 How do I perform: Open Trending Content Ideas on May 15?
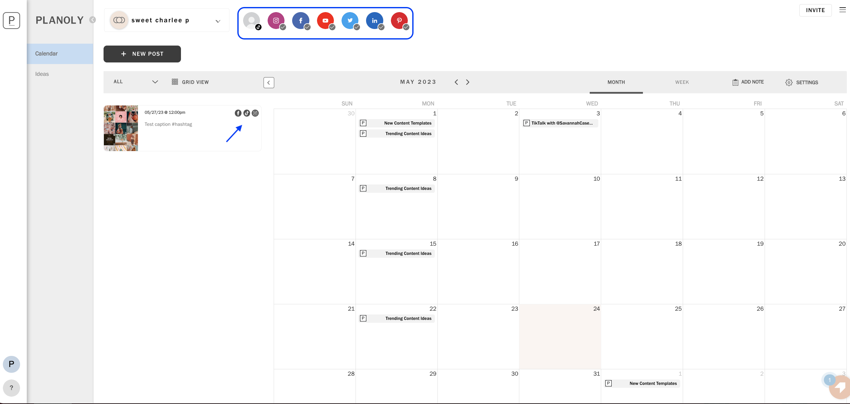(397, 254)
